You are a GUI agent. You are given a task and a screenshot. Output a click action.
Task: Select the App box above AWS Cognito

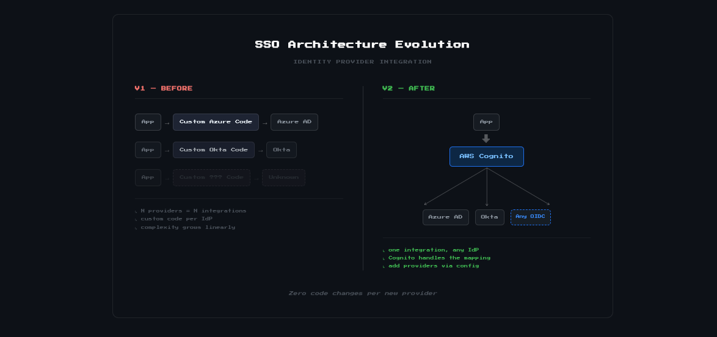(486, 122)
